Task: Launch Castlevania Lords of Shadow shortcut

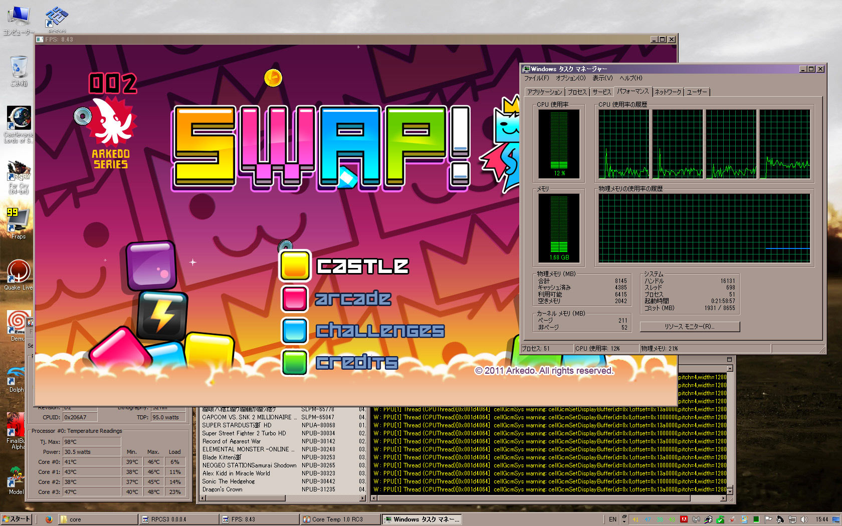Action: click(x=19, y=124)
